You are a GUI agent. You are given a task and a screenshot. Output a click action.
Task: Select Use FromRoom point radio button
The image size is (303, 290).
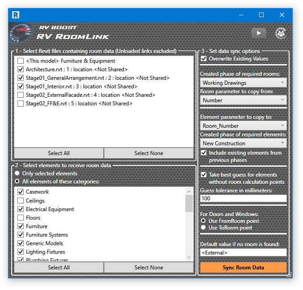click(x=203, y=221)
